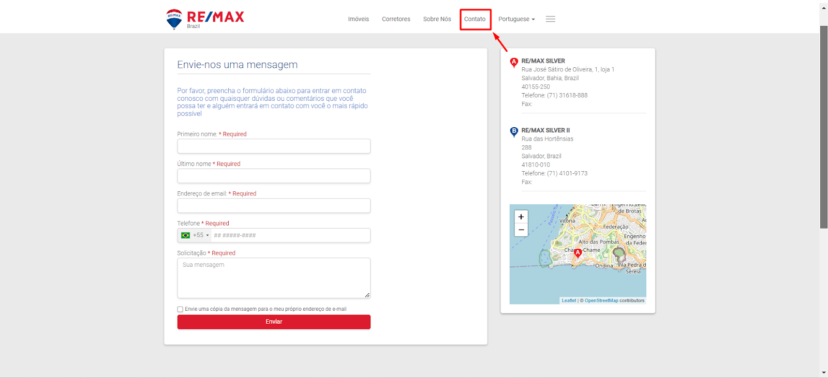Click the blue marker B beside RE/MAX SILVER II
This screenshot has width=828, height=378.
(514, 132)
